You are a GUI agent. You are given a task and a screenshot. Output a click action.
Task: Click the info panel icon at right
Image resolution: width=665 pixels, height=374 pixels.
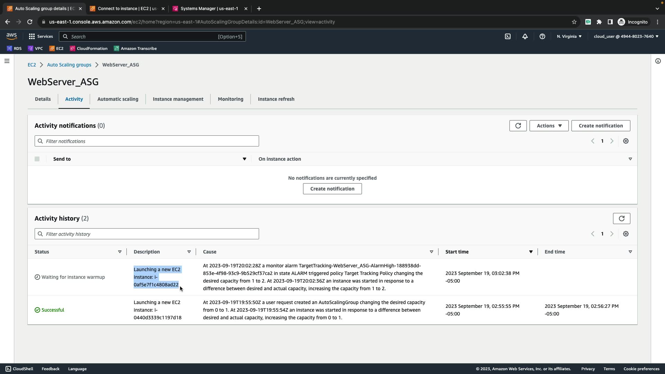[658, 61]
